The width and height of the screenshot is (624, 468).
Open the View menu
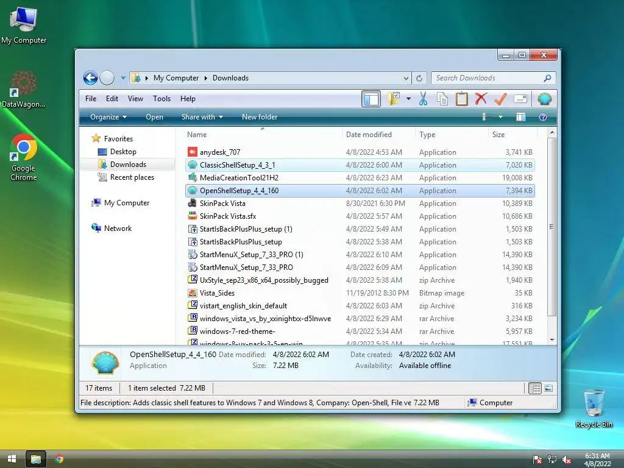[135, 99]
